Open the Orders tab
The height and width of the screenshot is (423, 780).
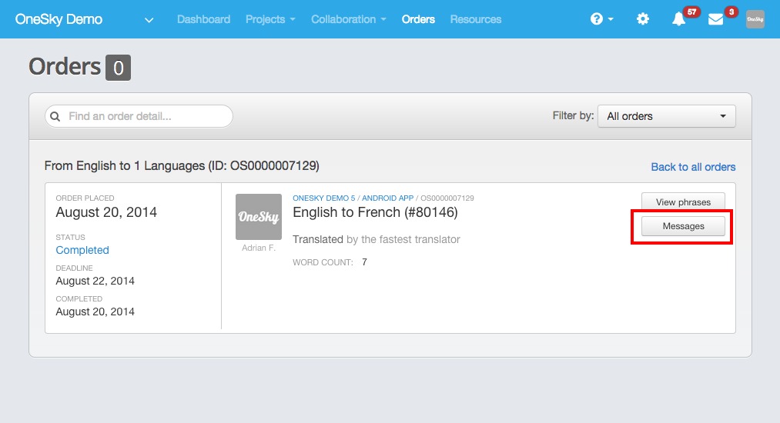pyautogui.click(x=418, y=19)
